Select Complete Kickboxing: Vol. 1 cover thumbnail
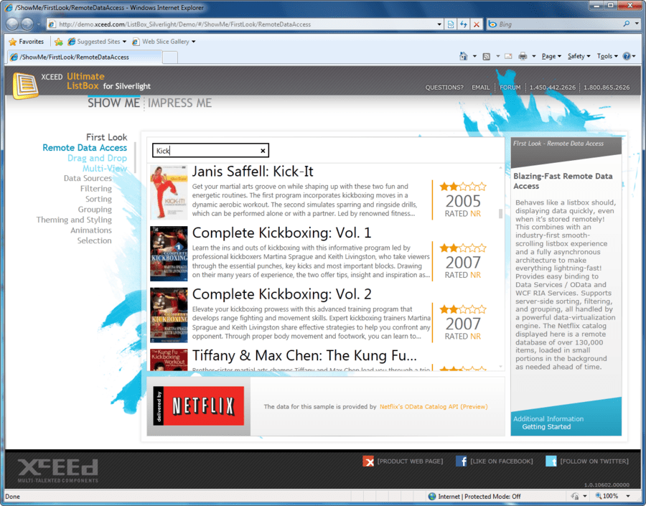This screenshot has height=506, width=646. (169, 254)
